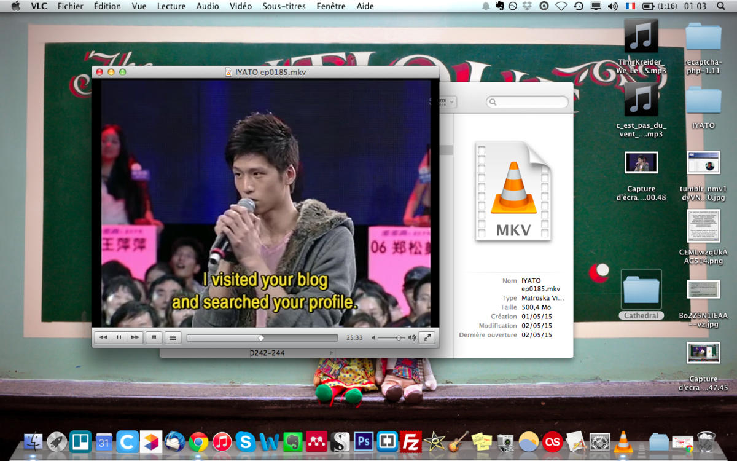Open the Sous-titres menu
737x461 pixels.
click(283, 6)
